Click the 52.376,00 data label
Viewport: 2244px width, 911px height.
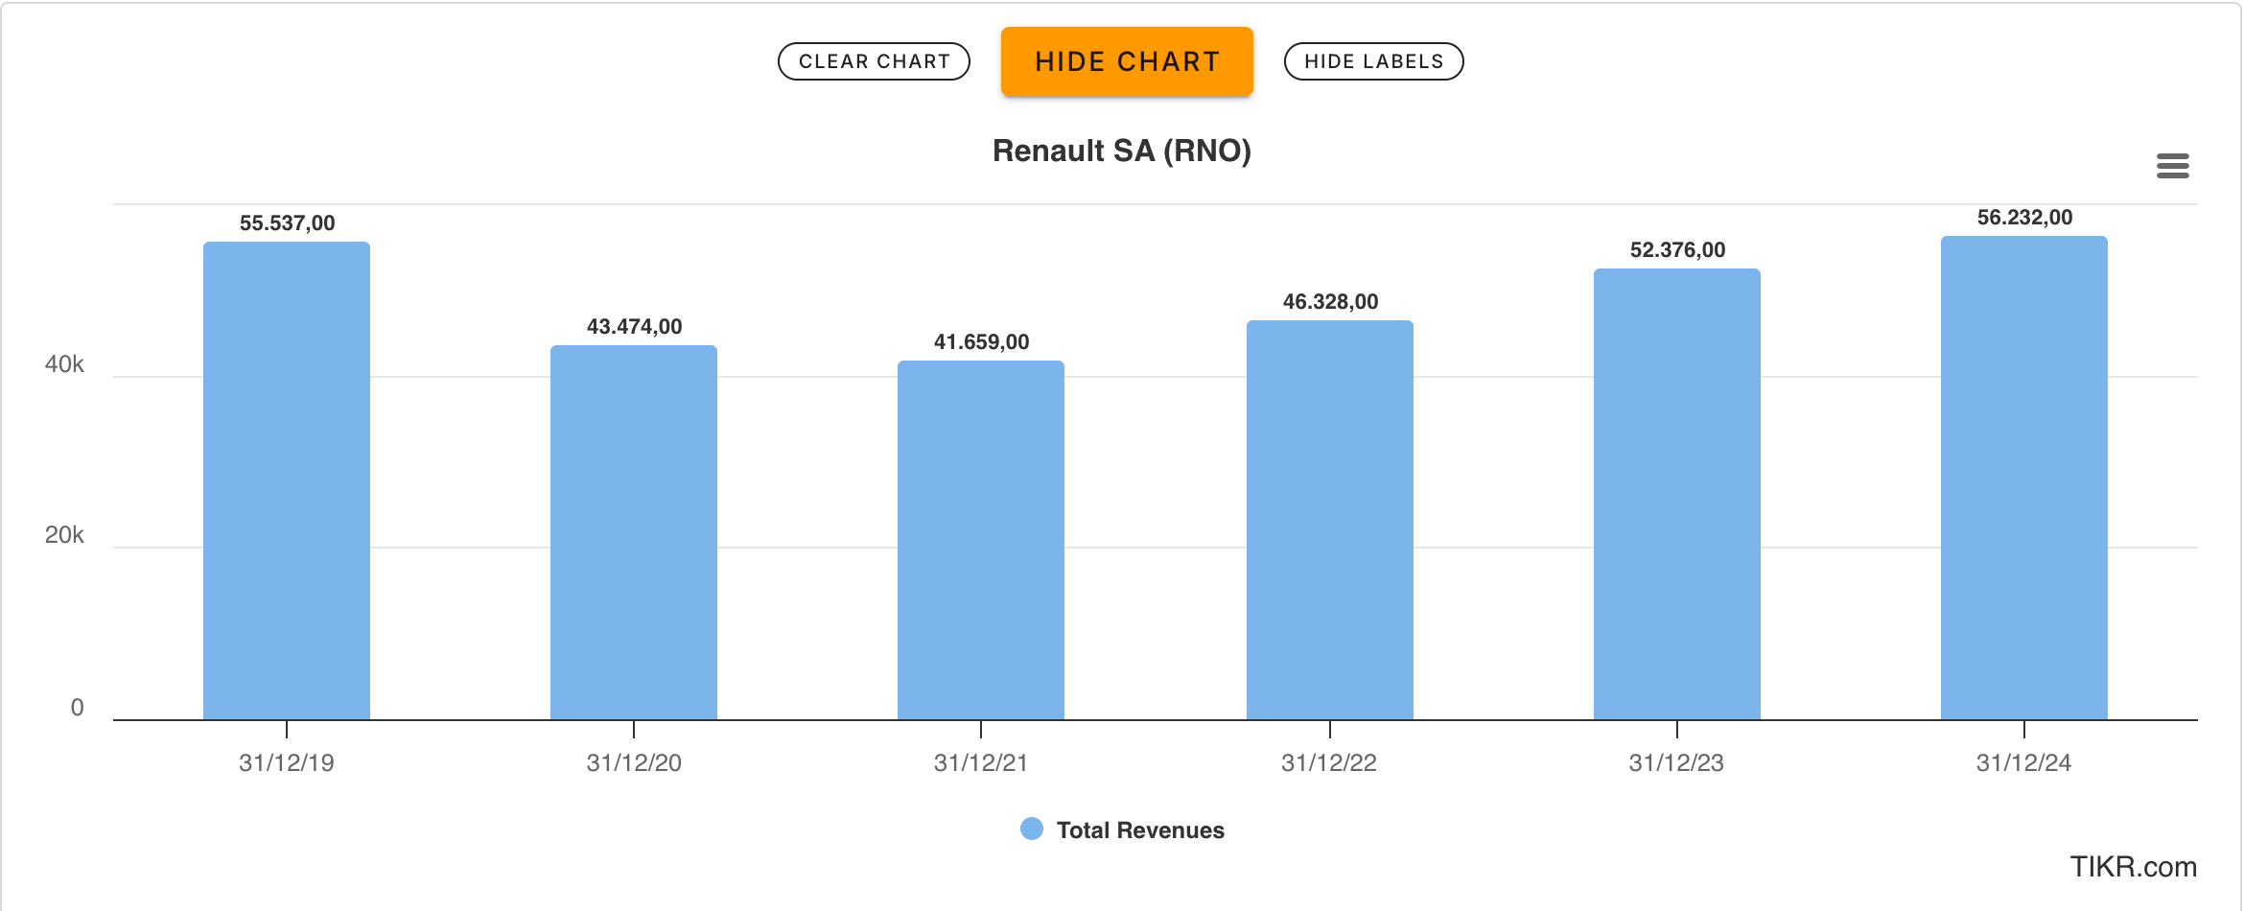[x=1677, y=250]
